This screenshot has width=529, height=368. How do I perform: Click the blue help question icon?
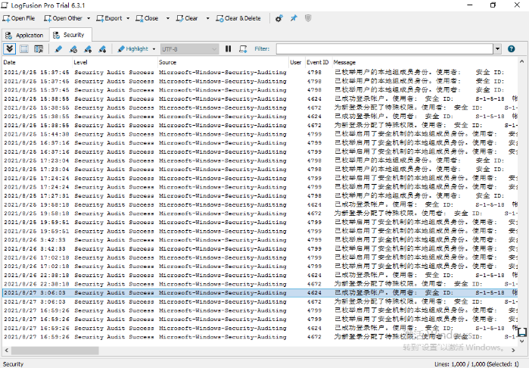(x=511, y=49)
